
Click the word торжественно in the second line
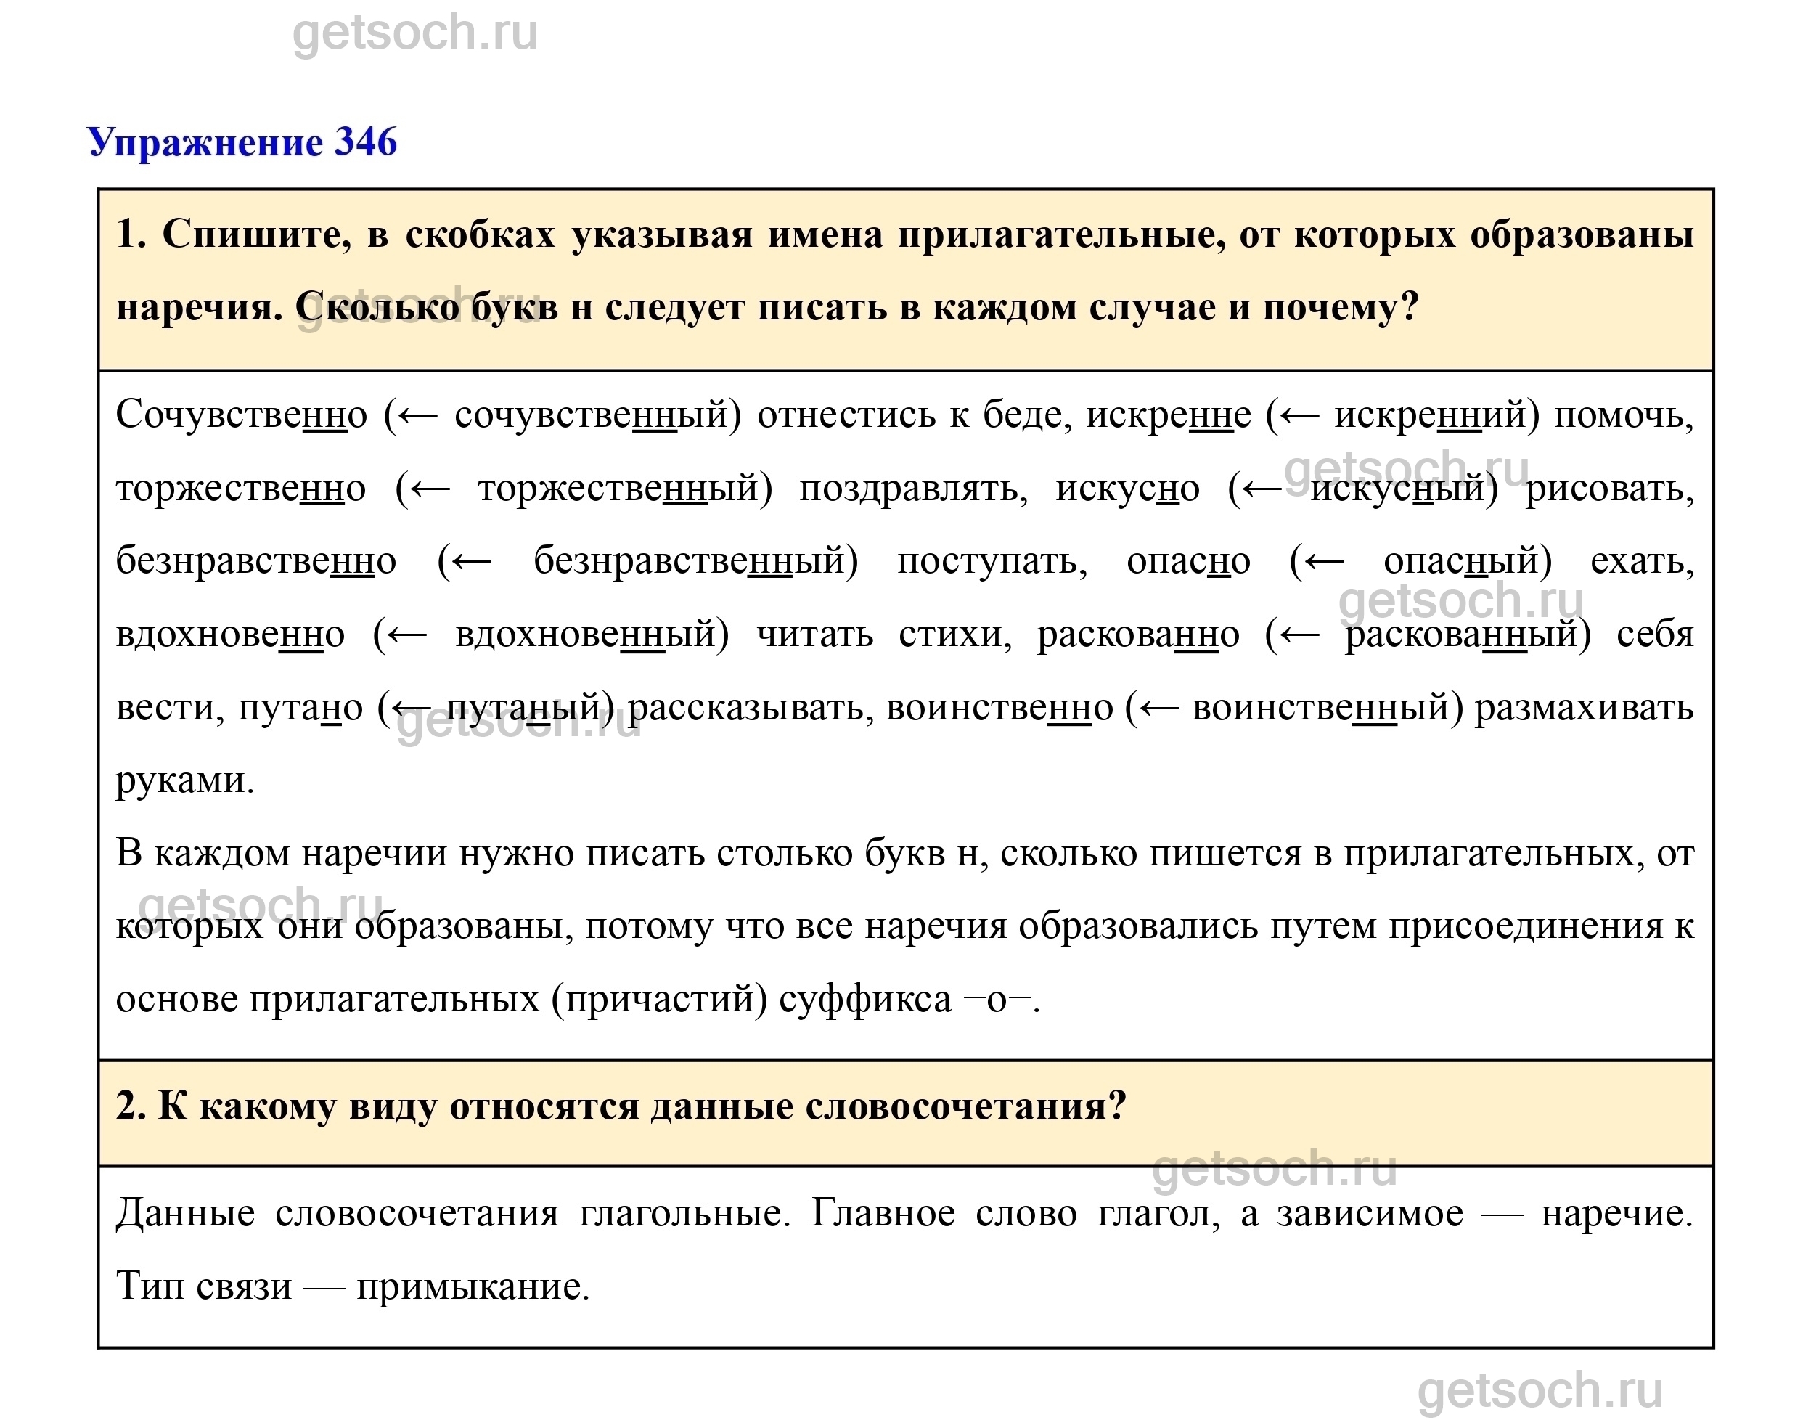pos(240,489)
